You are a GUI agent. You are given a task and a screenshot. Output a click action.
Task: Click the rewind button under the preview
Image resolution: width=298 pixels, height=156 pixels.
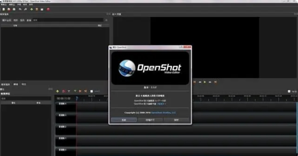(x=200, y=82)
